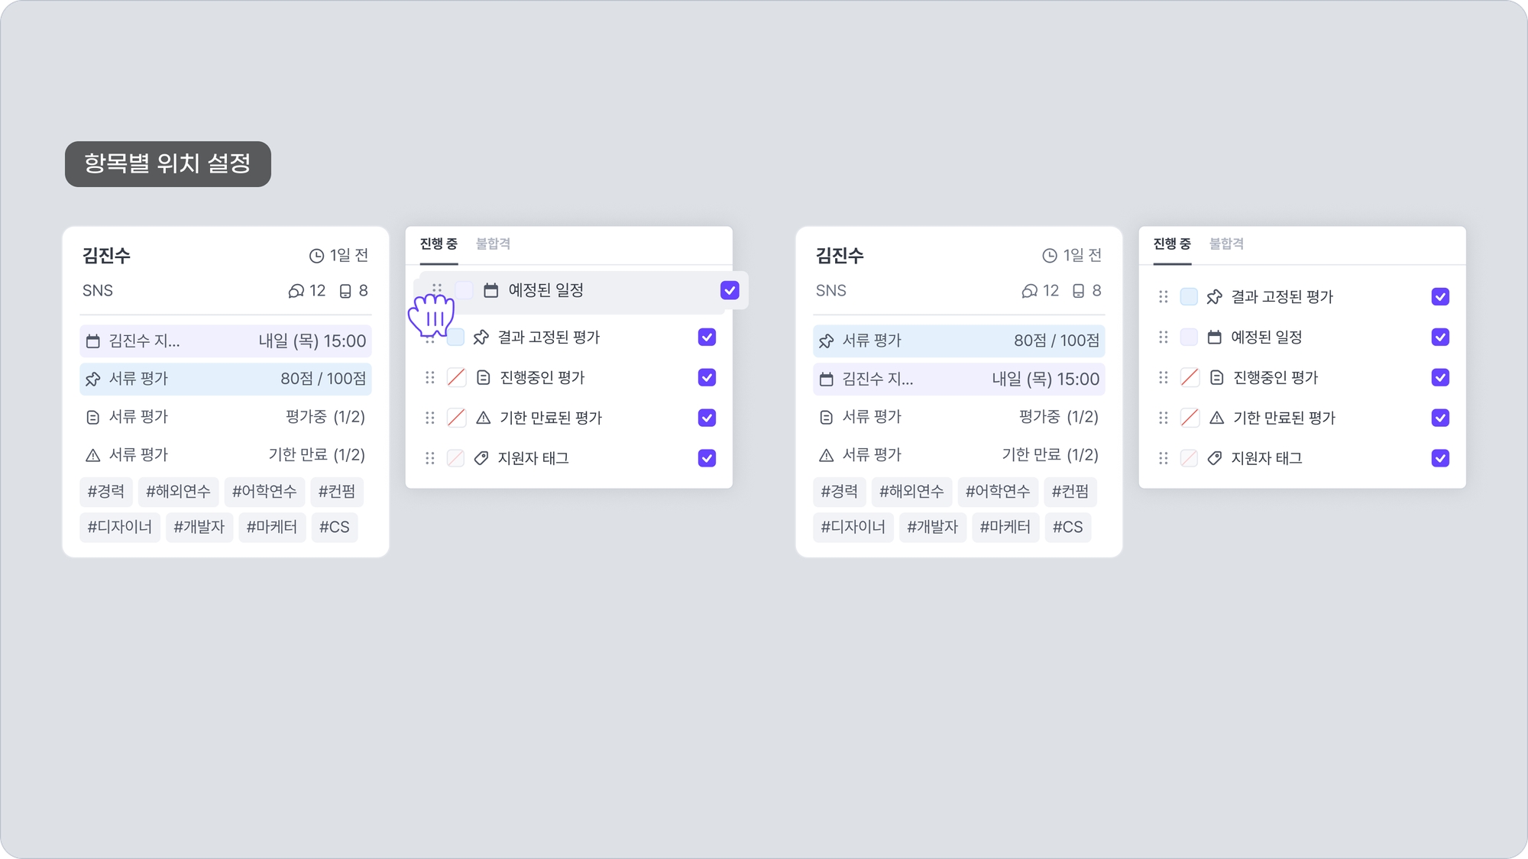The width and height of the screenshot is (1528, 859).
Task: Click drag handle of 진행중인 평가 in left panel
Action: [x=429, y=377]
